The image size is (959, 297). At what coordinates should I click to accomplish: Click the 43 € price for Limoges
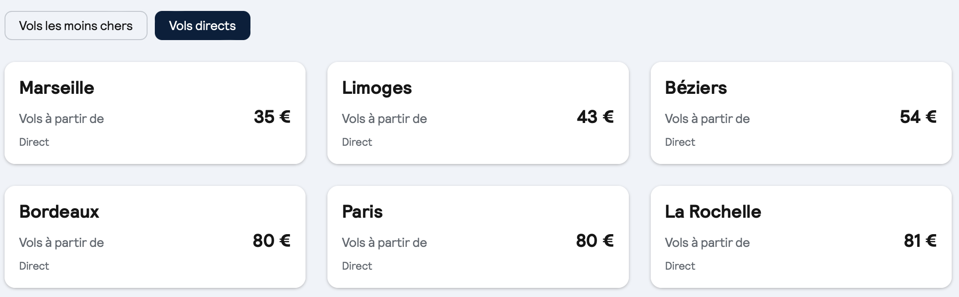pyautogui.click(x=595, y=117)
